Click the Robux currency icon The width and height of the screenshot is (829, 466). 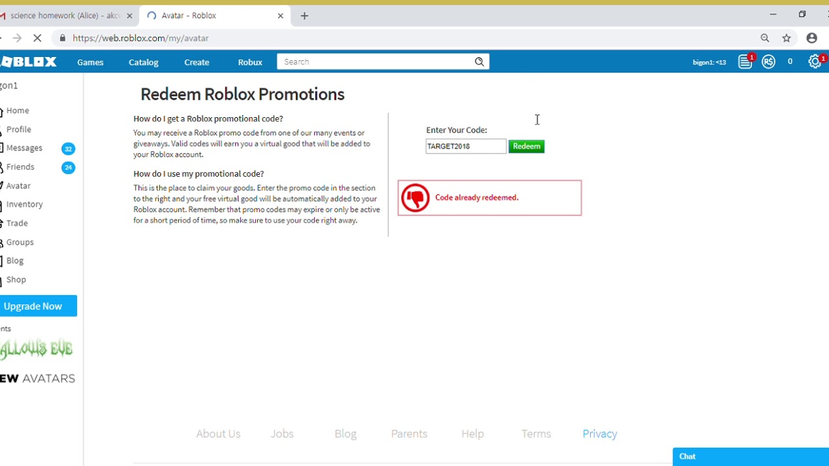point(769,62)
